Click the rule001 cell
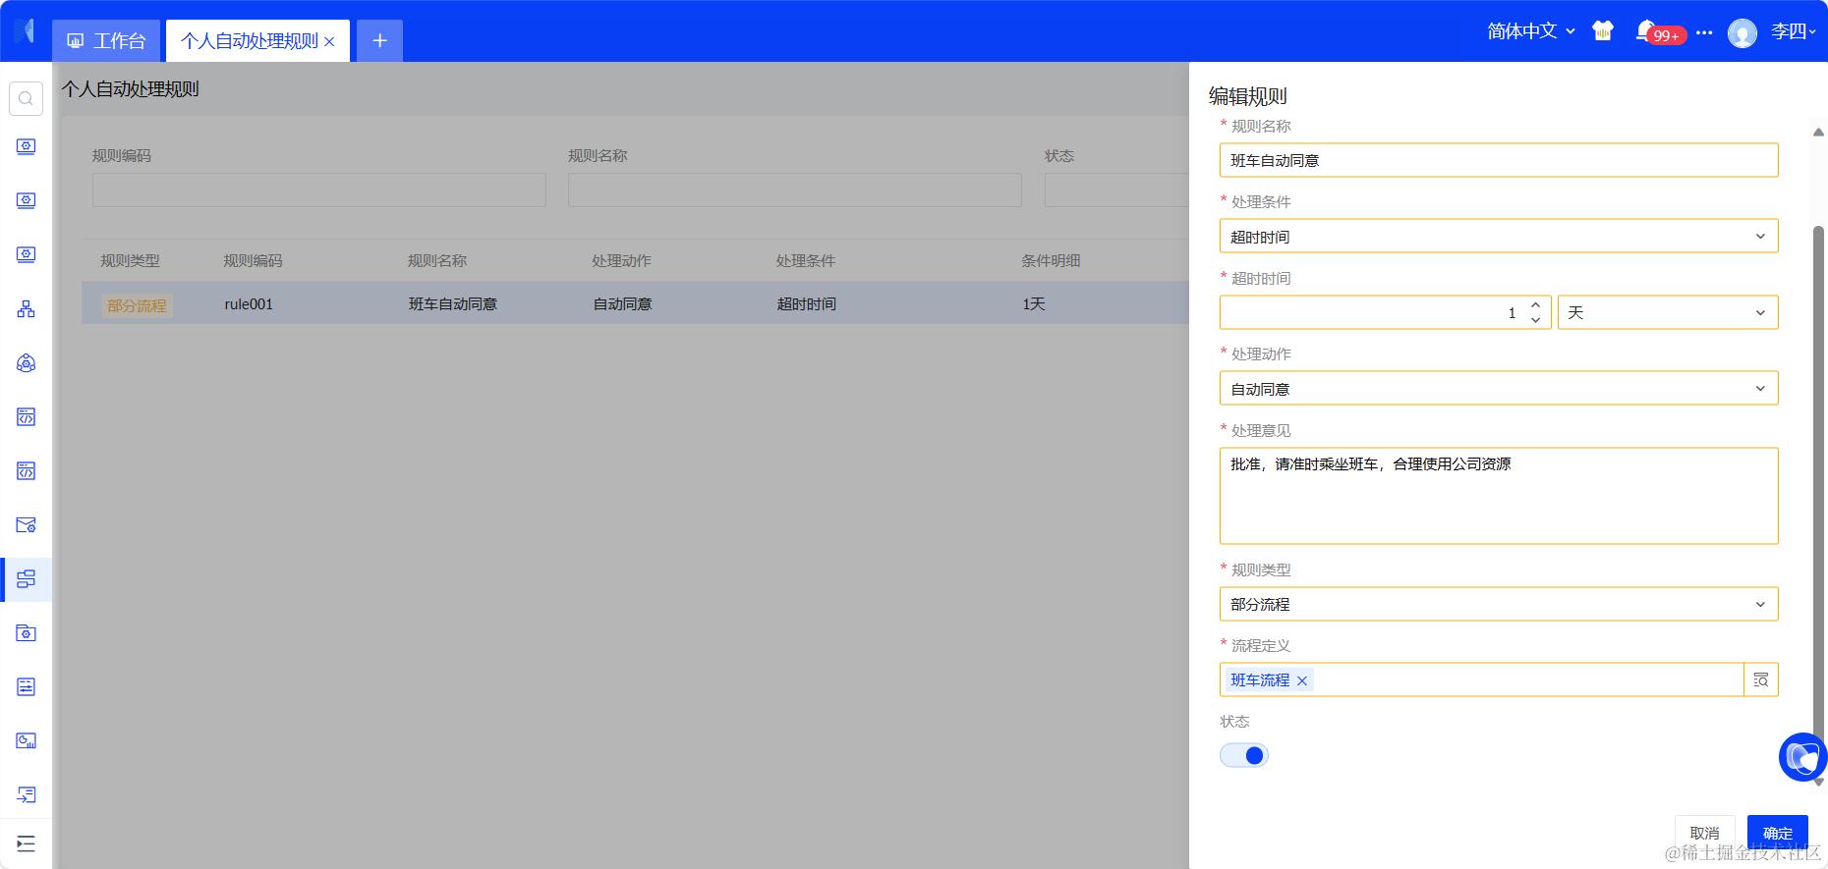This screenshot has height=869, width=1828. coord(249,304)
